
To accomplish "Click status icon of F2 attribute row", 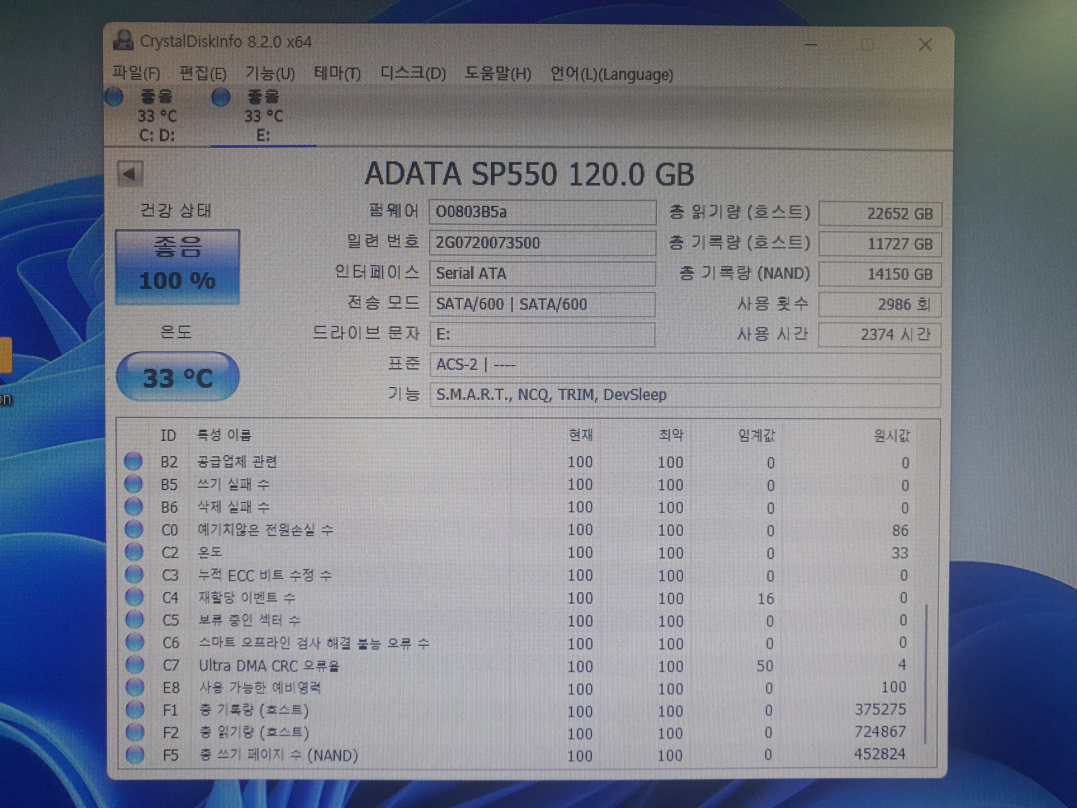I will coord(135,732).
